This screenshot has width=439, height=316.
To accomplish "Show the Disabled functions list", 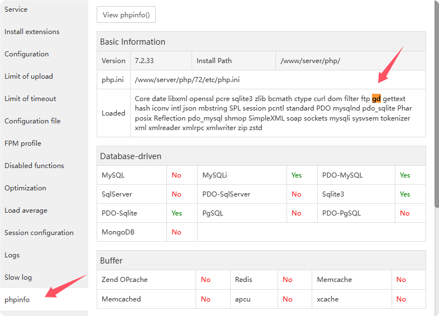I will pyautogui.click(x=34, y=166).
